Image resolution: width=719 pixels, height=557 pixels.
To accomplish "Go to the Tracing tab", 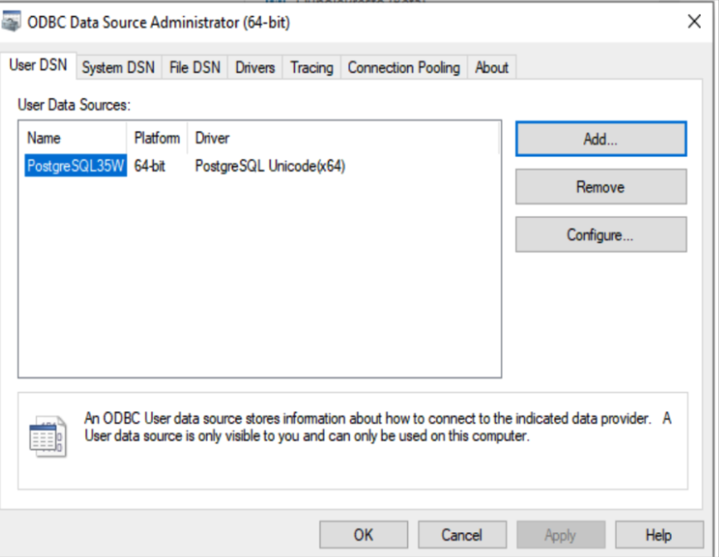I will tap(311, 68).
